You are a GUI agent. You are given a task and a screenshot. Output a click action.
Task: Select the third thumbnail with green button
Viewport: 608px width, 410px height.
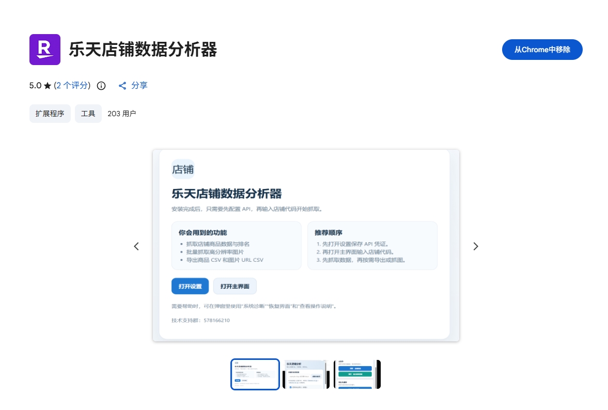tap(357, 374)
